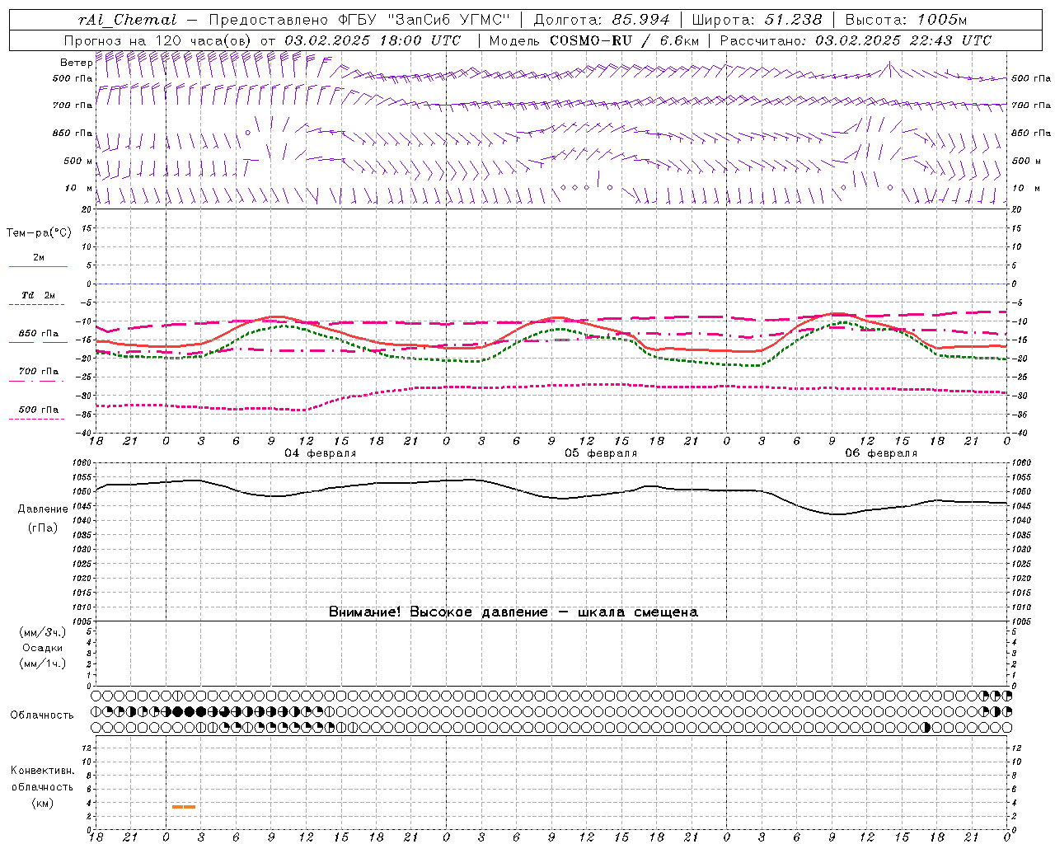Click the Ветер wind section label
This screenshot has width=1055, height=844.
[x=77, y=63]
